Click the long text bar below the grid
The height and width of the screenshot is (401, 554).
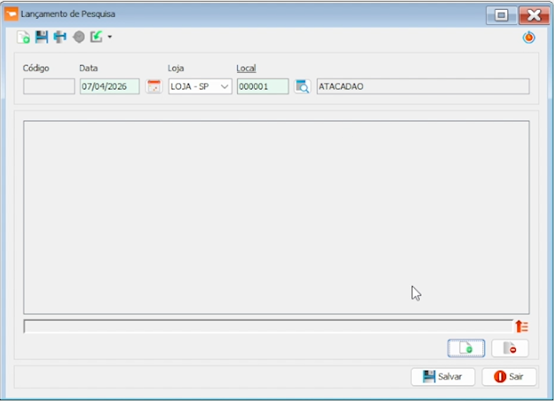[x=268, y=326]
